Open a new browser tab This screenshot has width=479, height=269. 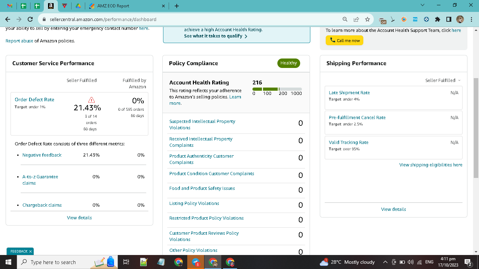point(176,6)
